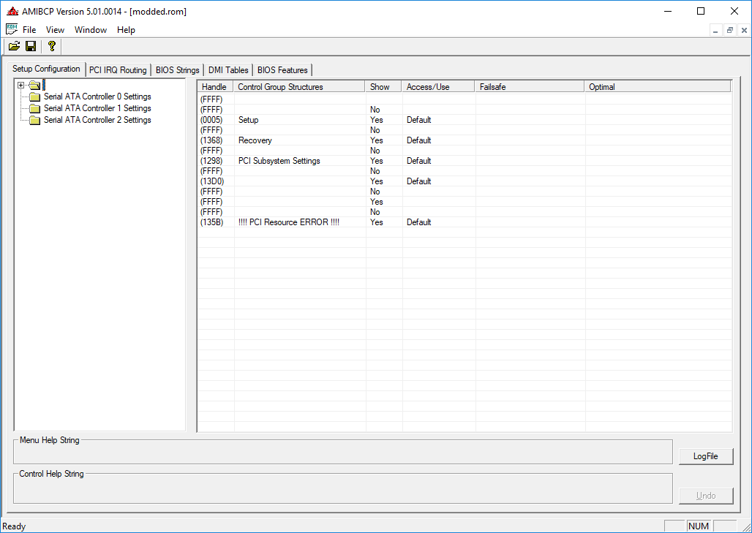Screen dimensions: 752x533
Task: Click Yes in the (13D0) row
Action: [x=377, y=181]
